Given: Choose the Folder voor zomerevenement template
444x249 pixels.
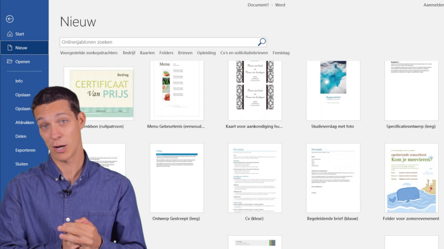Looking at the screenshot, I should point(411,178).
